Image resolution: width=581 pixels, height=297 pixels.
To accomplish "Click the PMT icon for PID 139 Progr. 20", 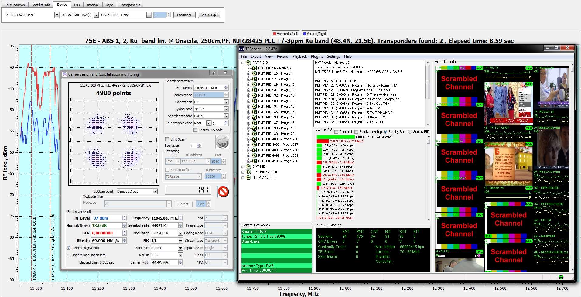I will 254,134.
